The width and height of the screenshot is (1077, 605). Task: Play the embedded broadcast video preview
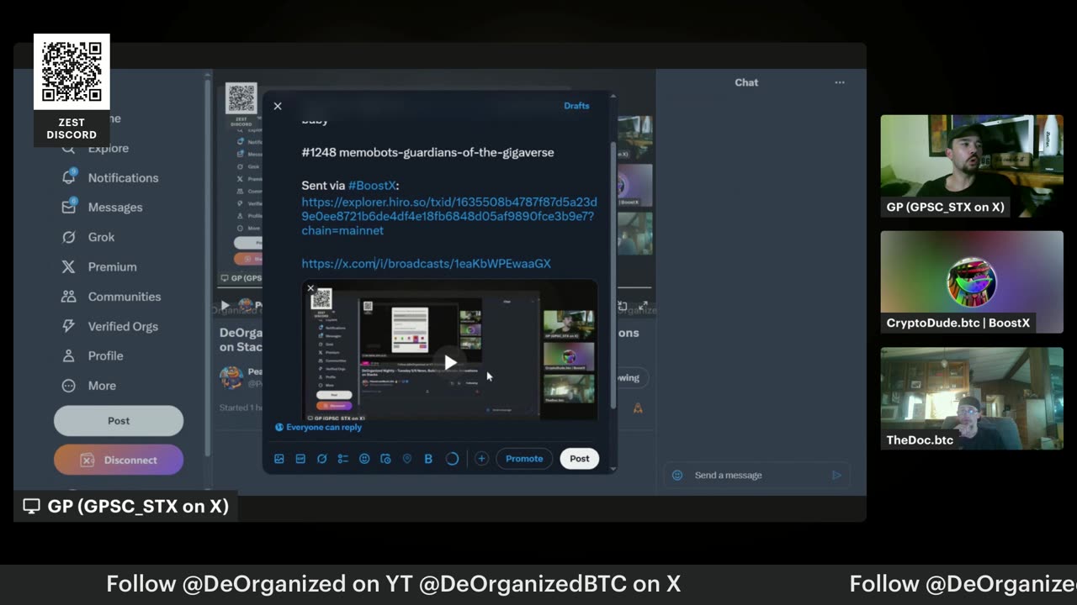[x=450, y=362]
